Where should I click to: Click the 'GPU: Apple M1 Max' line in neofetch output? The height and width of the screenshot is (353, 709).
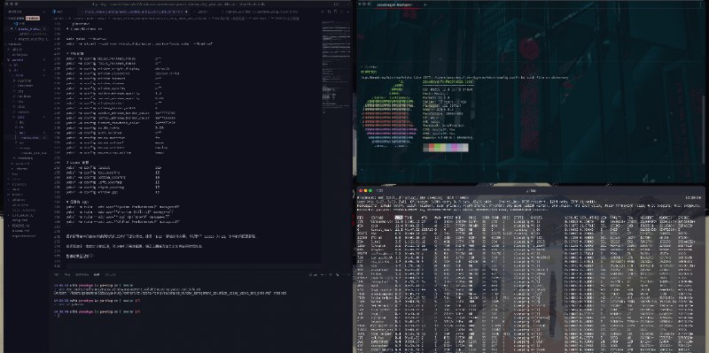point(439,133)
